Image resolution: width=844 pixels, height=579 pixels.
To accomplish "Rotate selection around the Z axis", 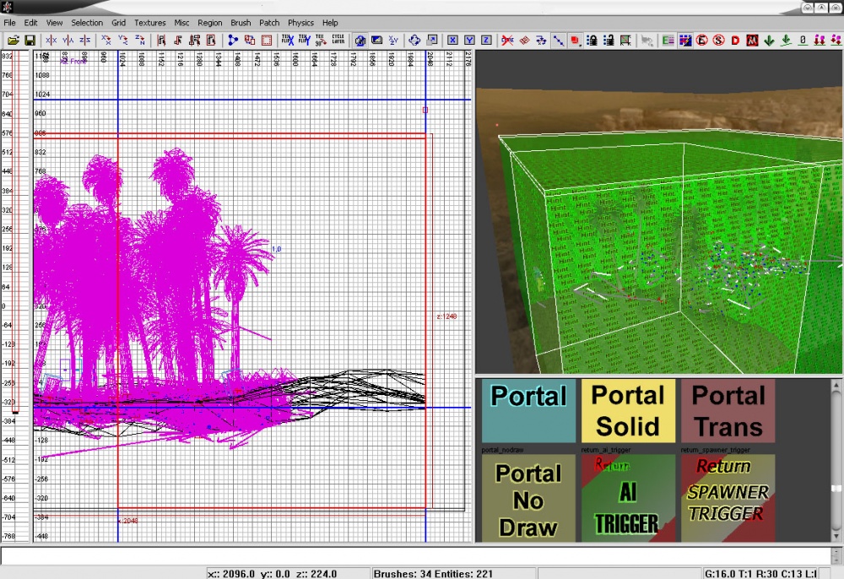I will point(139,41).
